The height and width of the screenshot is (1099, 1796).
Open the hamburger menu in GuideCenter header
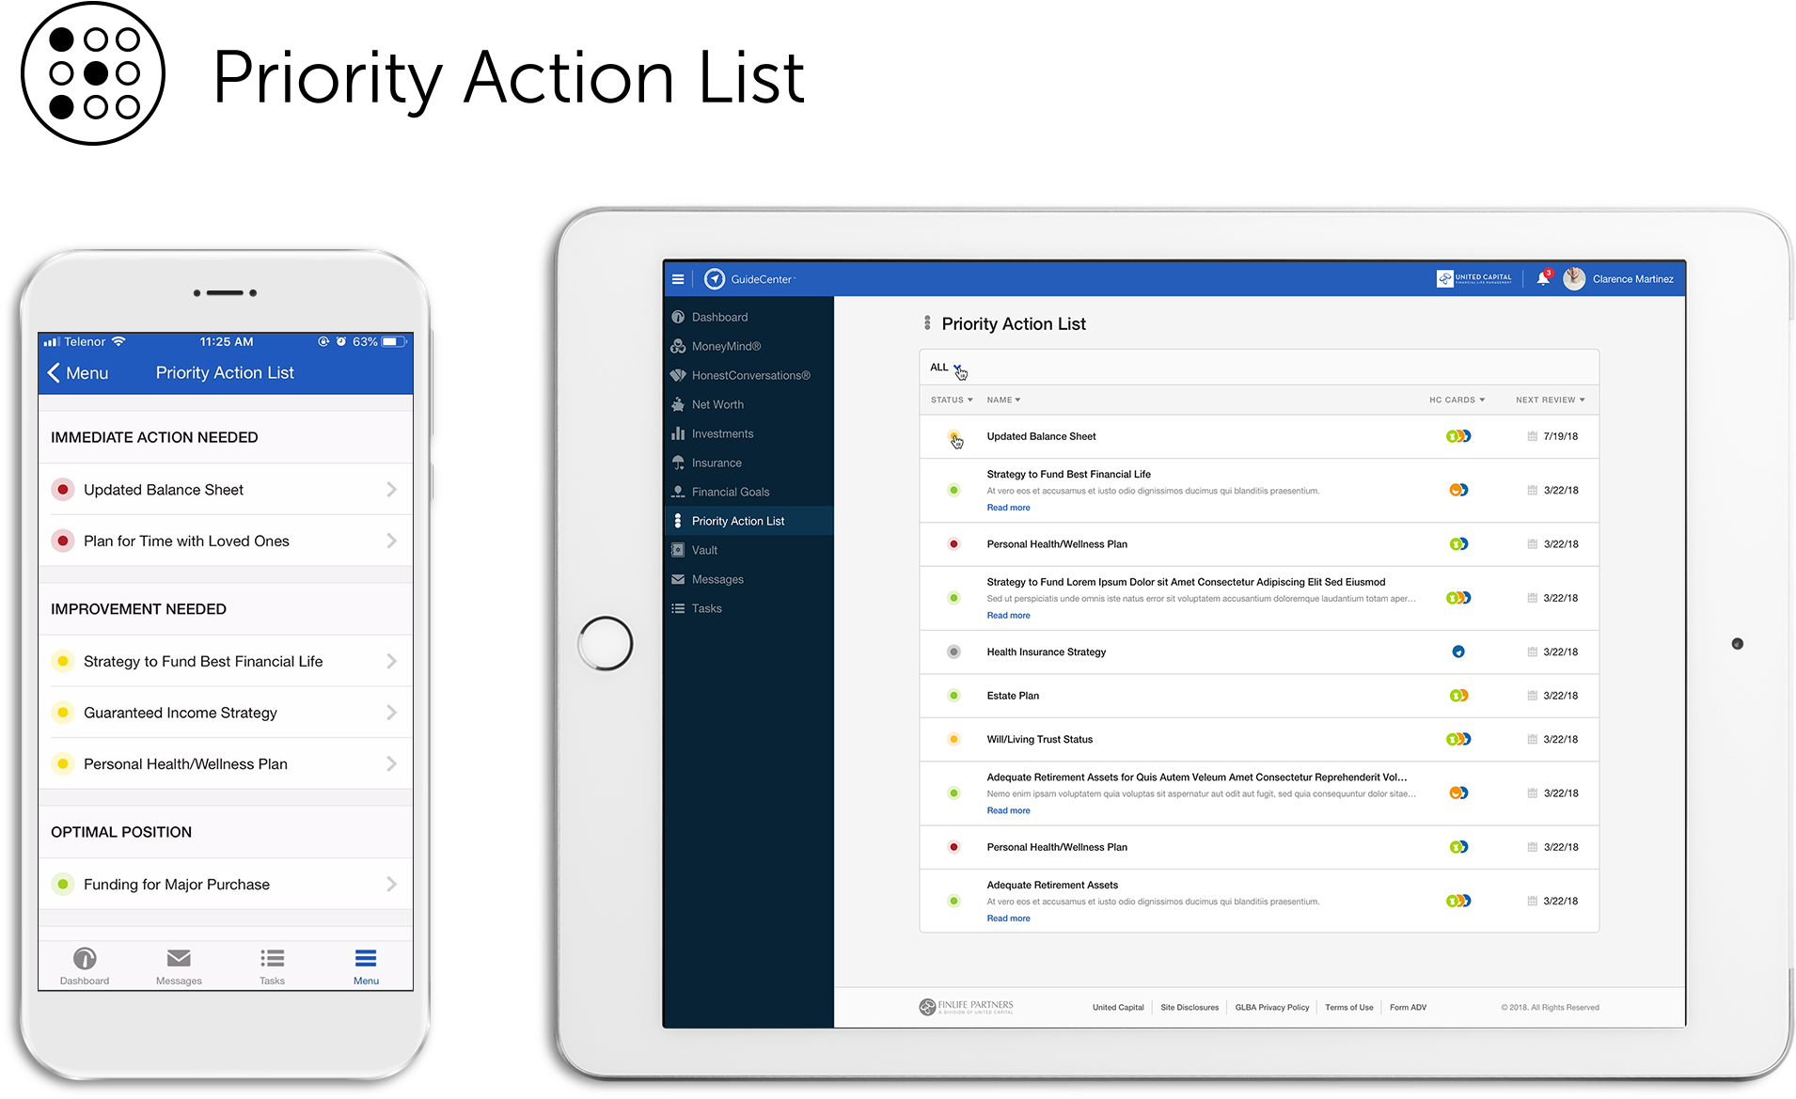pyautogui.click(x=677, y=279)
